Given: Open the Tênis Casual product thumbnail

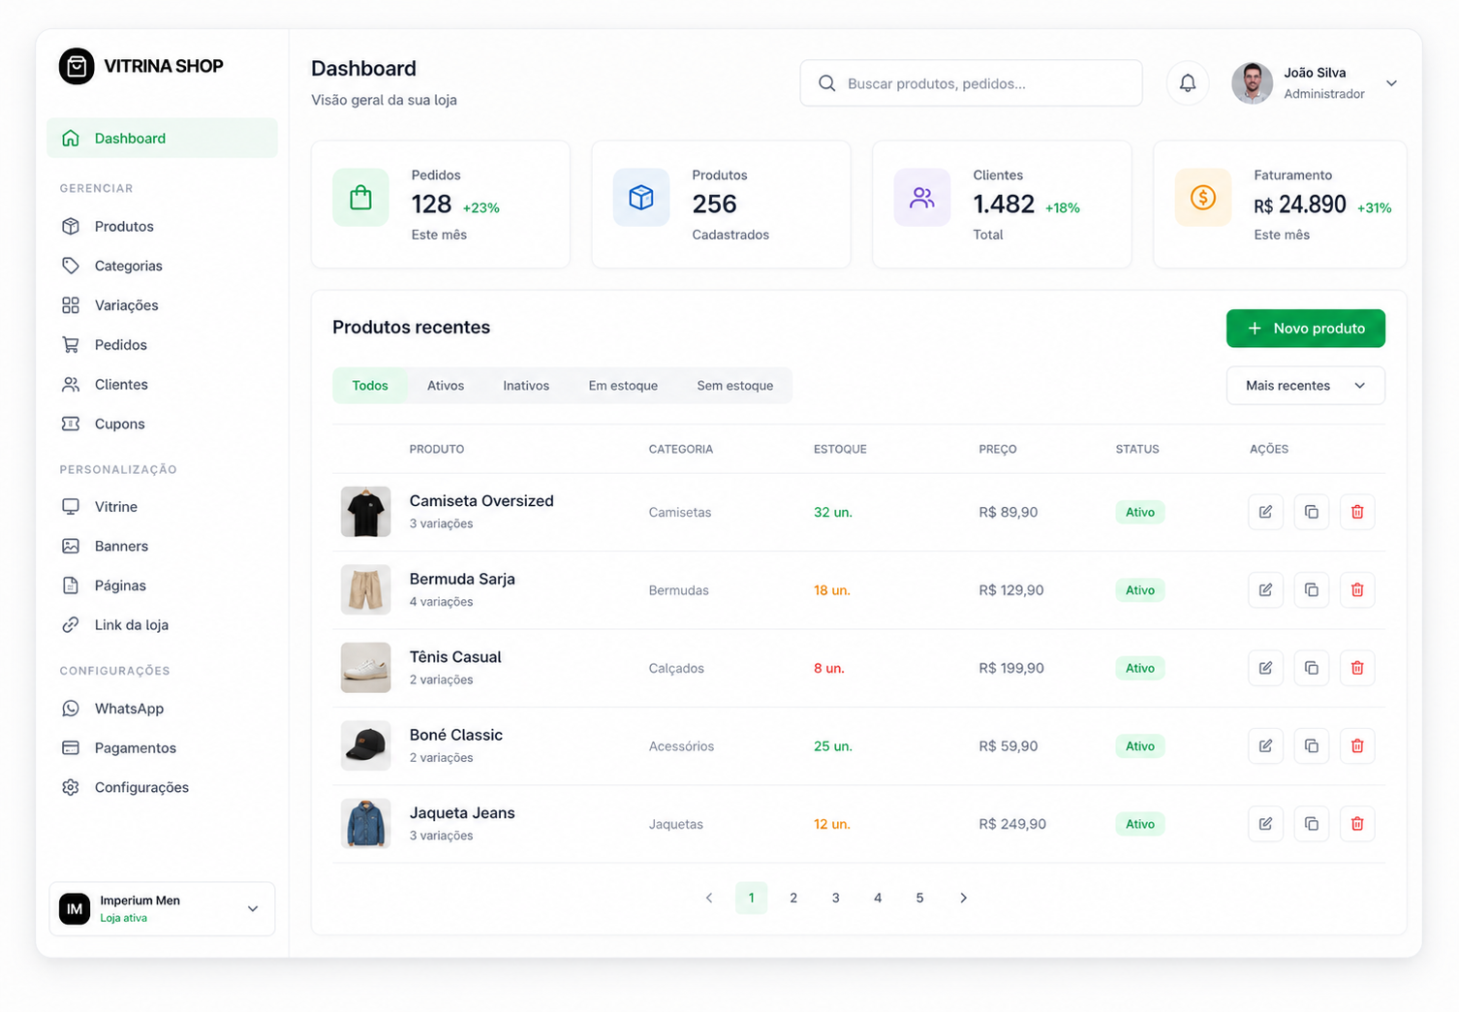Looking at the screenshot, I should 365,668.
